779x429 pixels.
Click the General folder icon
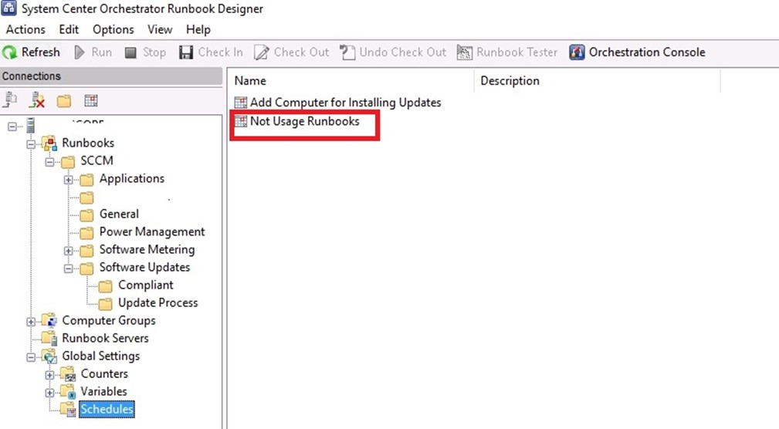point(86,215)
